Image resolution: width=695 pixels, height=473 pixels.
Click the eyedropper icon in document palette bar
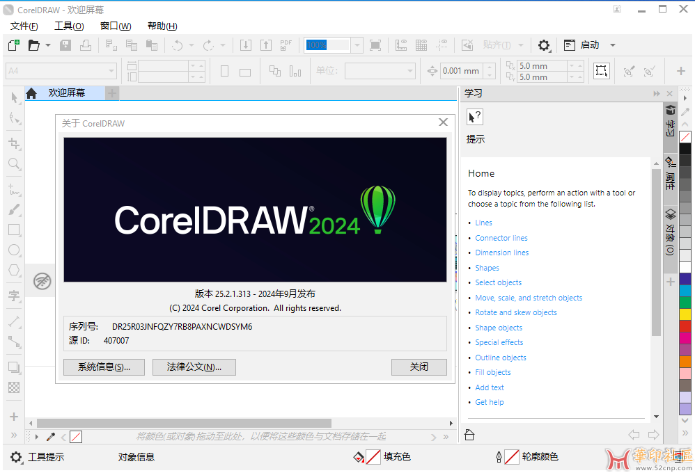(x=51, y=437)
